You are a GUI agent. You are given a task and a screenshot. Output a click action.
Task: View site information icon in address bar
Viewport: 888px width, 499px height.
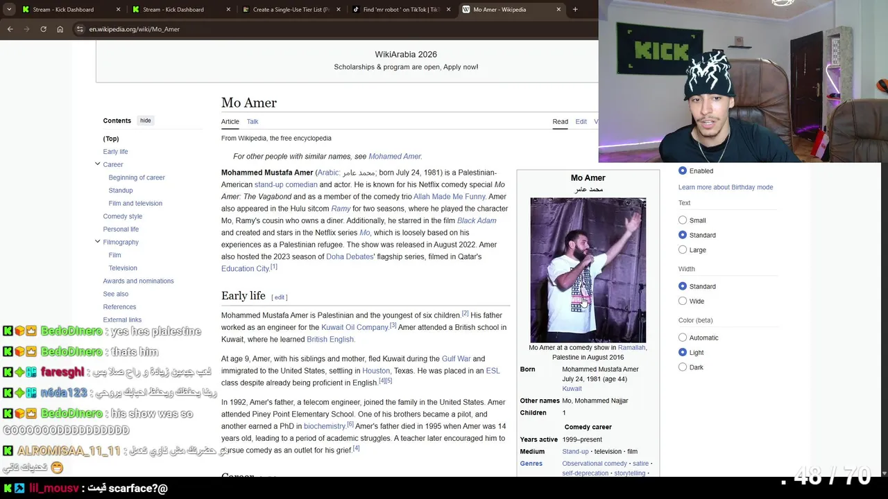click(80, 29)
